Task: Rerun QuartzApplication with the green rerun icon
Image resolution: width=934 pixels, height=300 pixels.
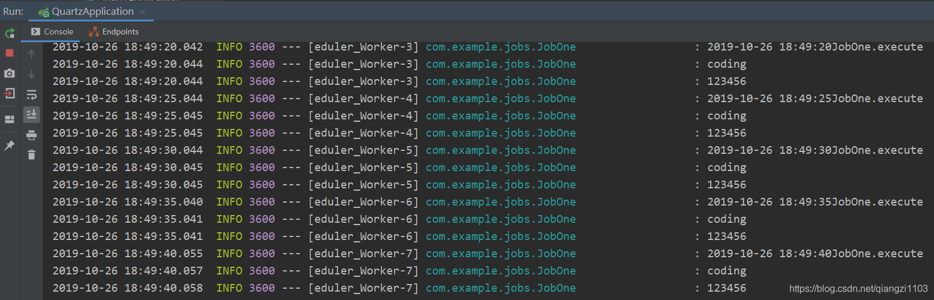Action: point(10,33)
